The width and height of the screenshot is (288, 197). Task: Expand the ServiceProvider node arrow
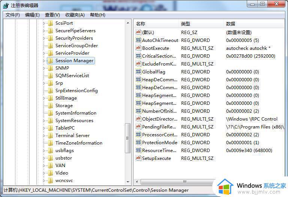point(44,53)
